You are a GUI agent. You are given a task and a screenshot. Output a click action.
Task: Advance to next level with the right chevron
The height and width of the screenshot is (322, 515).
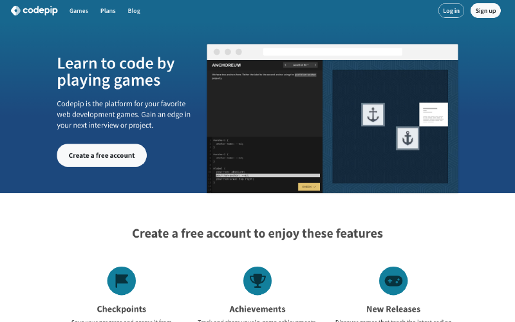coord(315,65)
